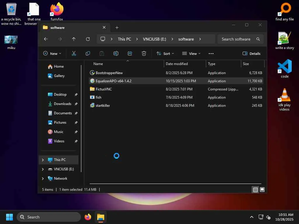Click the Paste clipboard icon
The width and height of the screenshot is (299, 224).
pyautogui.click(x=102, y=54)
